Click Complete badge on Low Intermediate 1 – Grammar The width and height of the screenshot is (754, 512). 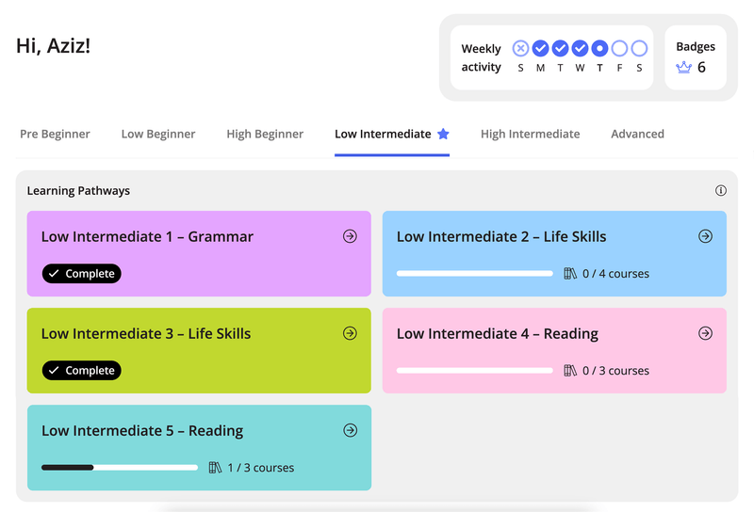[x=82, y=274]
